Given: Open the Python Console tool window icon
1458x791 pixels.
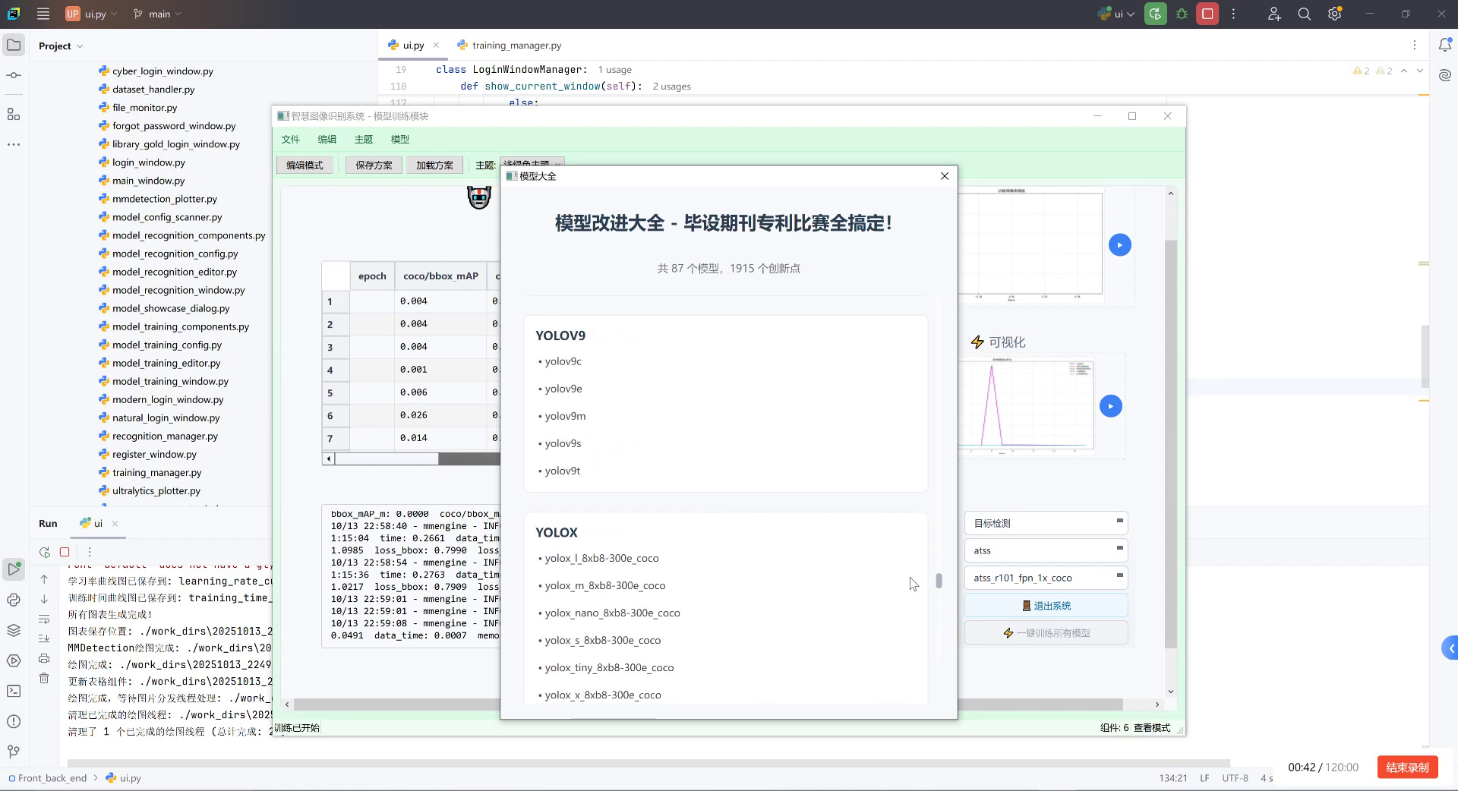Looking at the screenshot, I should click(14, 600).
